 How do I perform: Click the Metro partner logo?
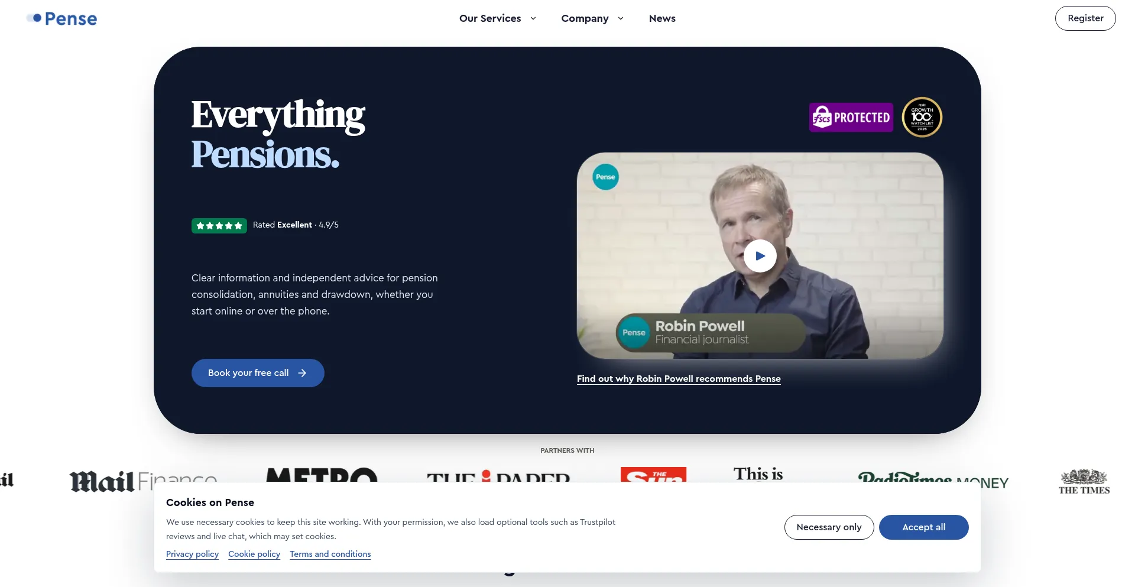coord(322,475)
